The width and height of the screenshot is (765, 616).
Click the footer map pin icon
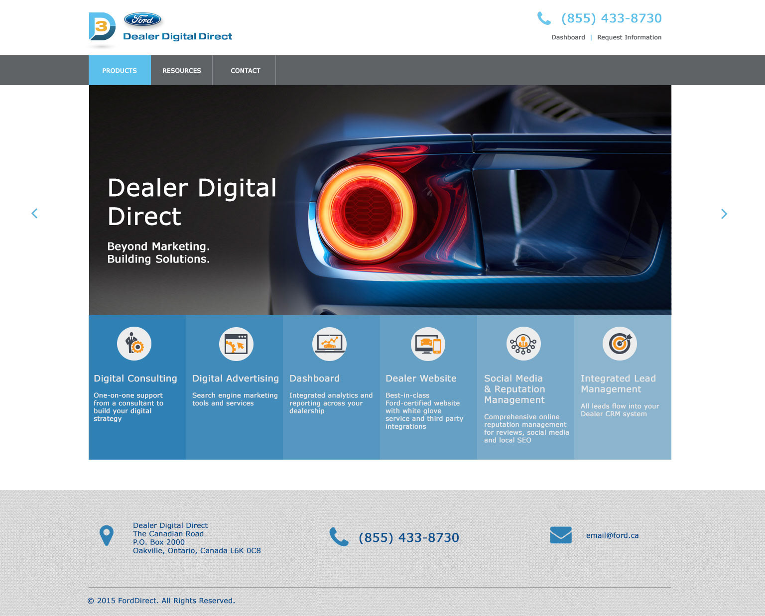click(107, 536)
